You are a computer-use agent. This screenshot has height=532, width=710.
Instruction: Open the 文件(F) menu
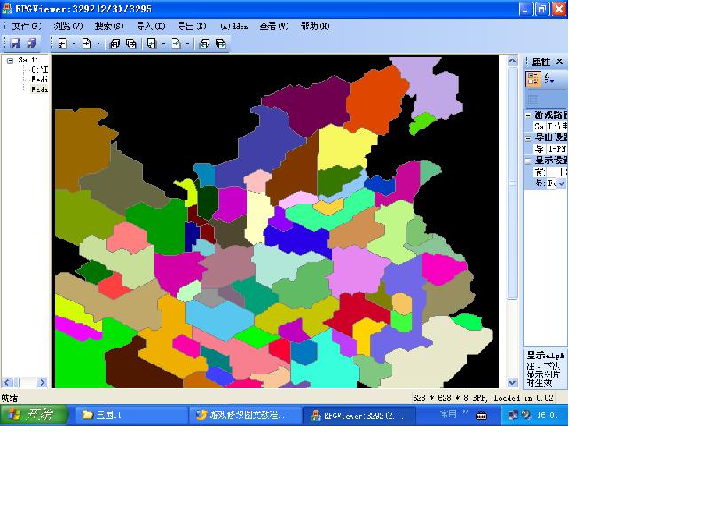coord(27,27)
